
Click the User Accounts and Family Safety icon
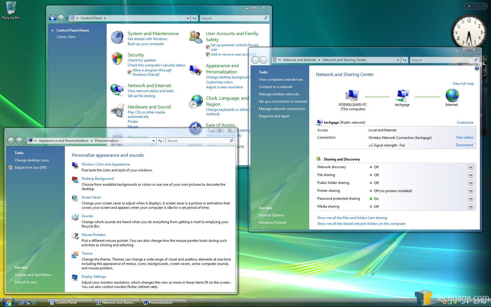point(196,37)
